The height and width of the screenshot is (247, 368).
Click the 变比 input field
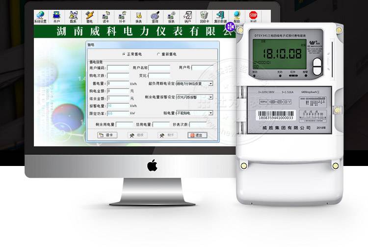[x=159, y=76]
